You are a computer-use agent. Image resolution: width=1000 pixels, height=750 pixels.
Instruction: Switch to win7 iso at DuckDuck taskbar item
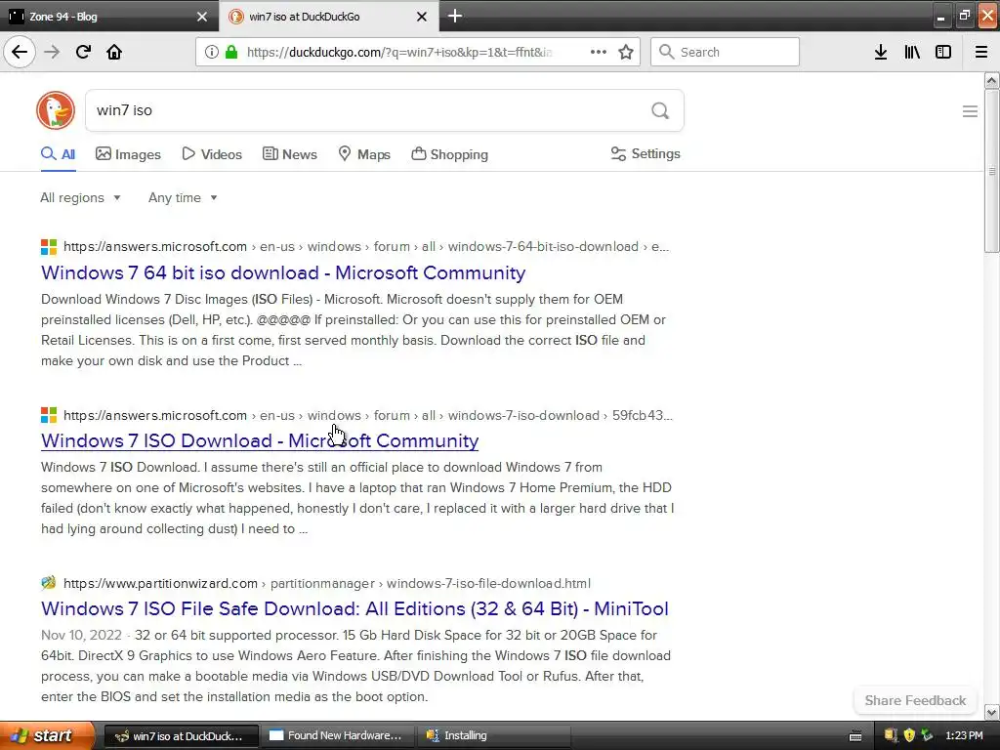click(x=181, y=735)
